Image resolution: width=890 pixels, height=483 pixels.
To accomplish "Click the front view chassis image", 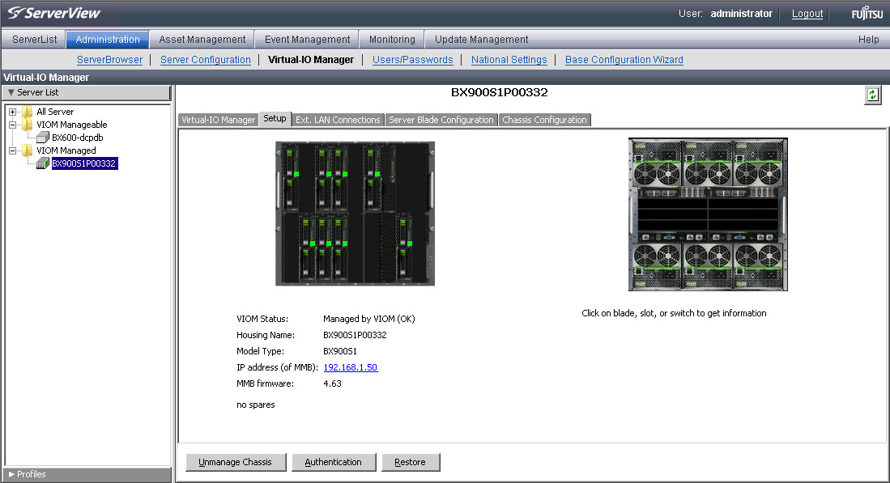I will point(356,213).
